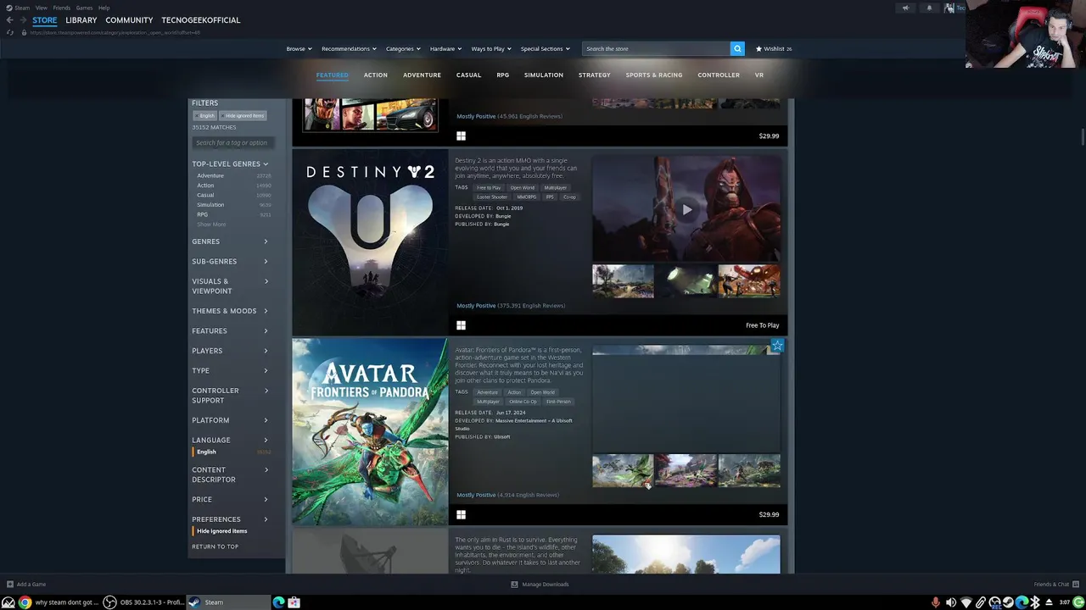Open the Browse dropdown menu
This screenshot has height=610, width=1086.
[x=299, y=48]
